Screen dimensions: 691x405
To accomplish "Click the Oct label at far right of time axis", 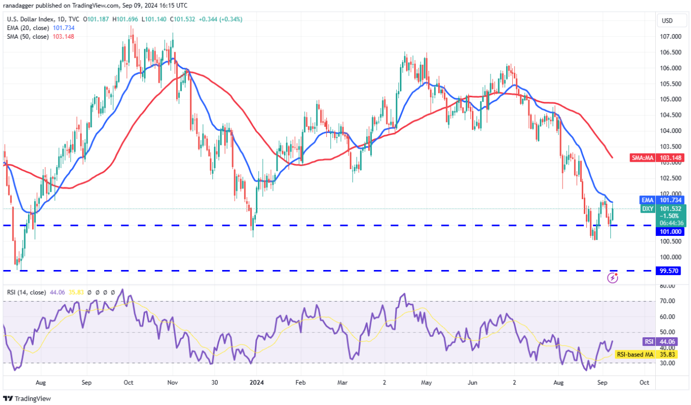I will click(x=644, y=383).
